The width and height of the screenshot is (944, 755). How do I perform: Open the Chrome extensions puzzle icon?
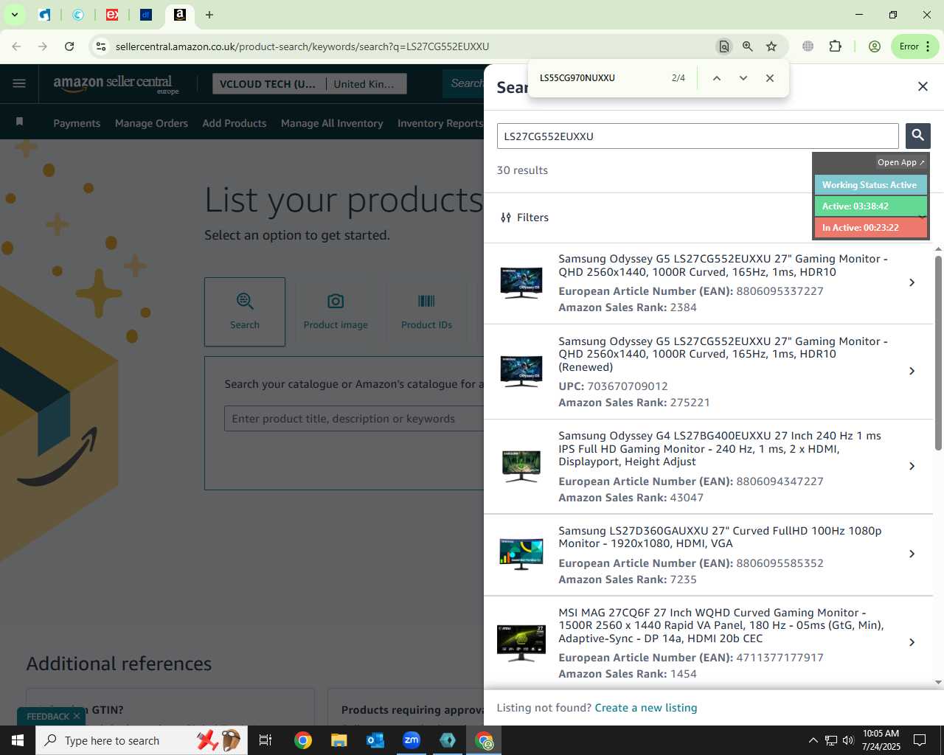tap(835, 46)
